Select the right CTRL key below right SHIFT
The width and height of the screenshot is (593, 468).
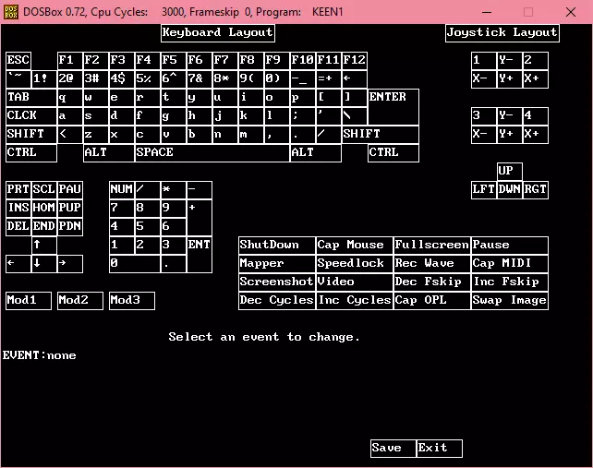pyautogui.click(x=393, y=152)
